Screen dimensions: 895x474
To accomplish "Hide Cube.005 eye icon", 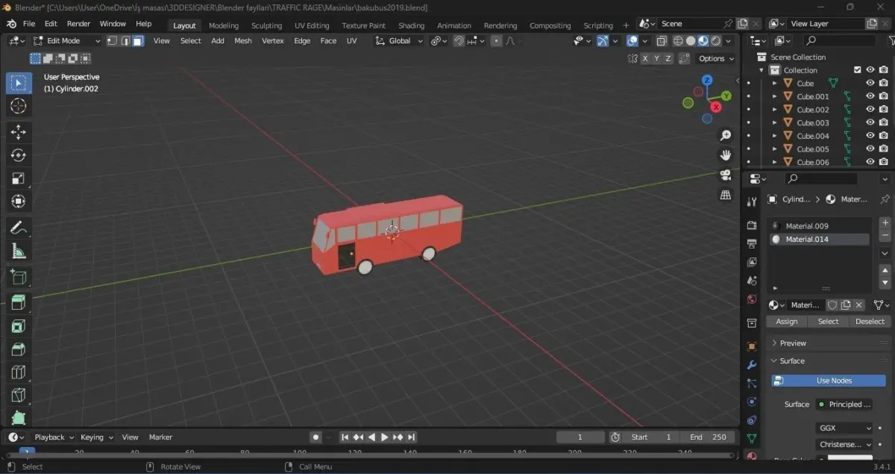I will pyautogui.click(x=870, y=149).
